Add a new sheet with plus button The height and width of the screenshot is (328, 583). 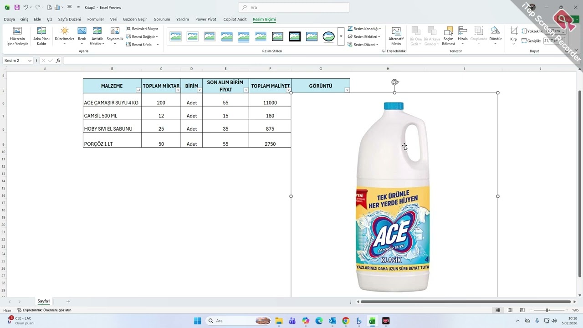[68, 302]
